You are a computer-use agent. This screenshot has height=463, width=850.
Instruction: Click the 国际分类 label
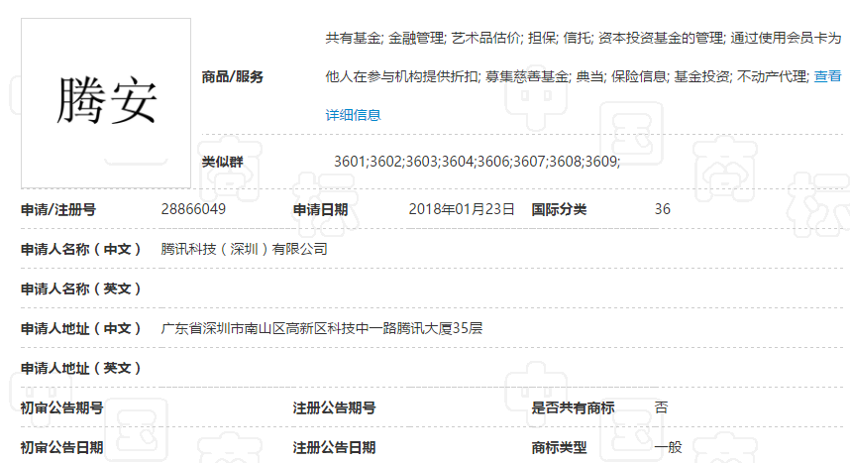[x=559, y=209]
